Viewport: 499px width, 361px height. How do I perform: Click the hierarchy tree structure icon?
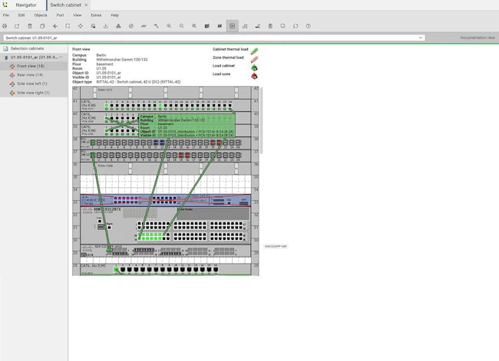click(x=118, y=26)
